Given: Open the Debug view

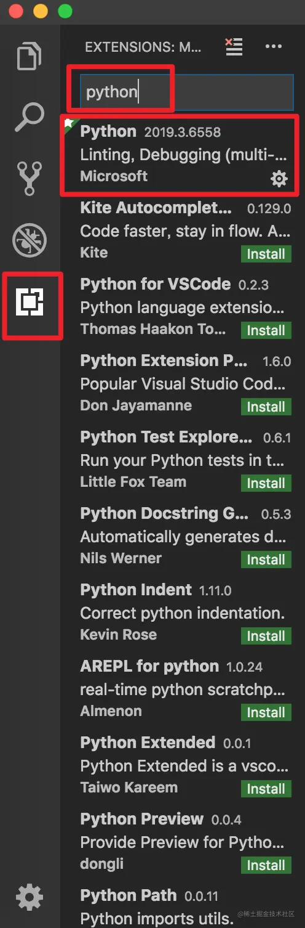Looking at the screenshot, I should click(30, 240).
